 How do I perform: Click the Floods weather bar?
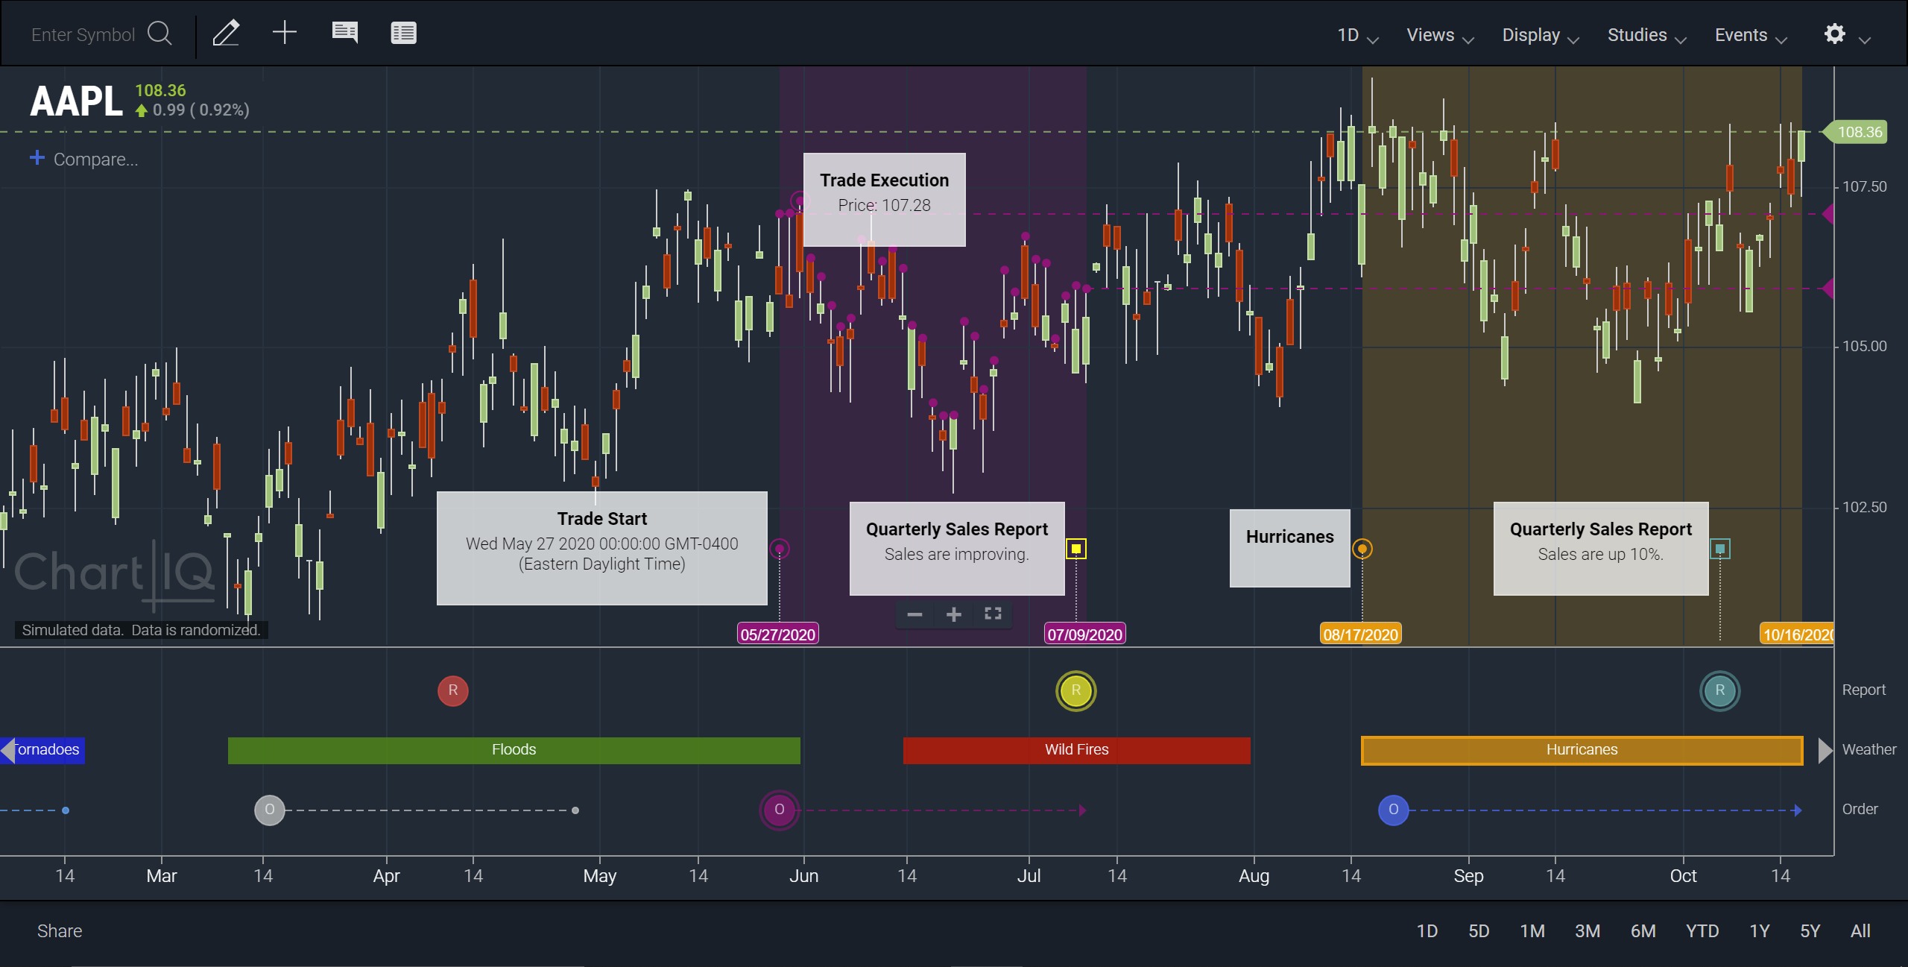pyautogui.click(x=514, y=750)
